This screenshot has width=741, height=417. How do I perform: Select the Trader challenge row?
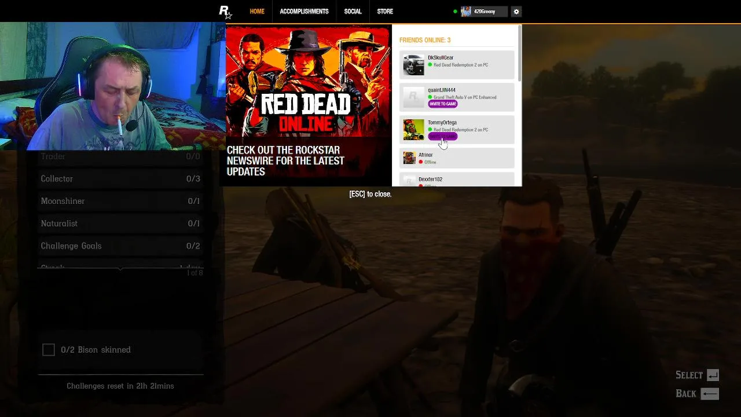[x=120, y=157]
